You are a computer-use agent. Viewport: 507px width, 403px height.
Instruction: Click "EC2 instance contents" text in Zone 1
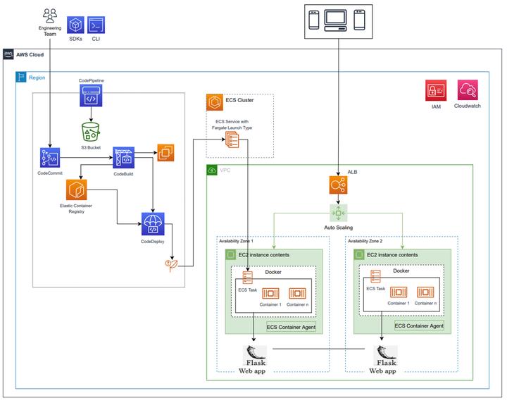(x=264, y=255)
